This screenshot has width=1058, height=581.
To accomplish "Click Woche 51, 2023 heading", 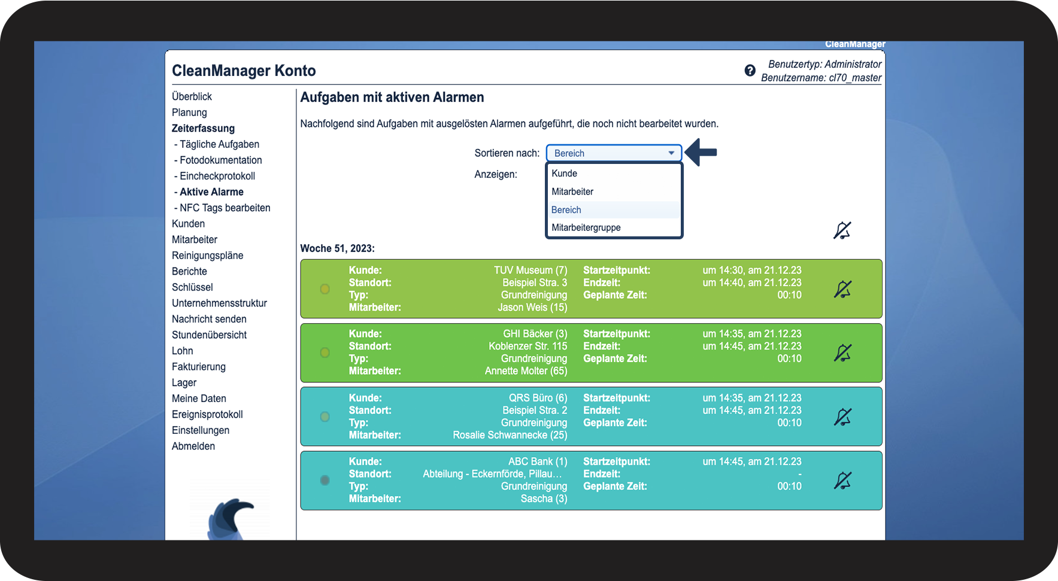I will tap(338, 248).
